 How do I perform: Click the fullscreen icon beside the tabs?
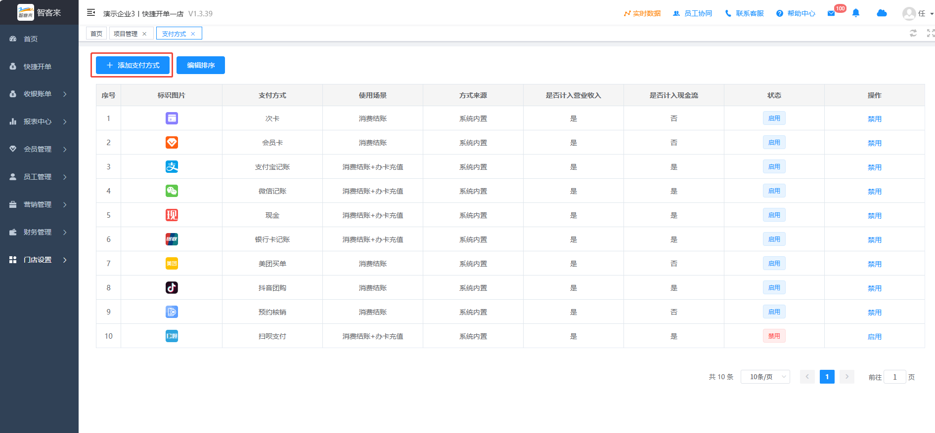pos(930,33)
